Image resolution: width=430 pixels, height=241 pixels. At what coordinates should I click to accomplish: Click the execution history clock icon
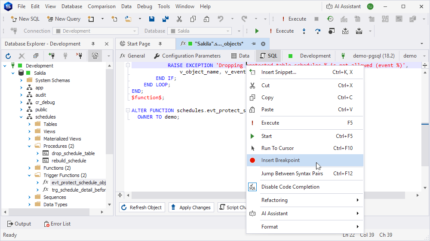click(x=330, y=19)
